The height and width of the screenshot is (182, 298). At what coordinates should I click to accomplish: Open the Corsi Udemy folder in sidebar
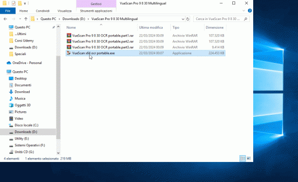point(24,40)
